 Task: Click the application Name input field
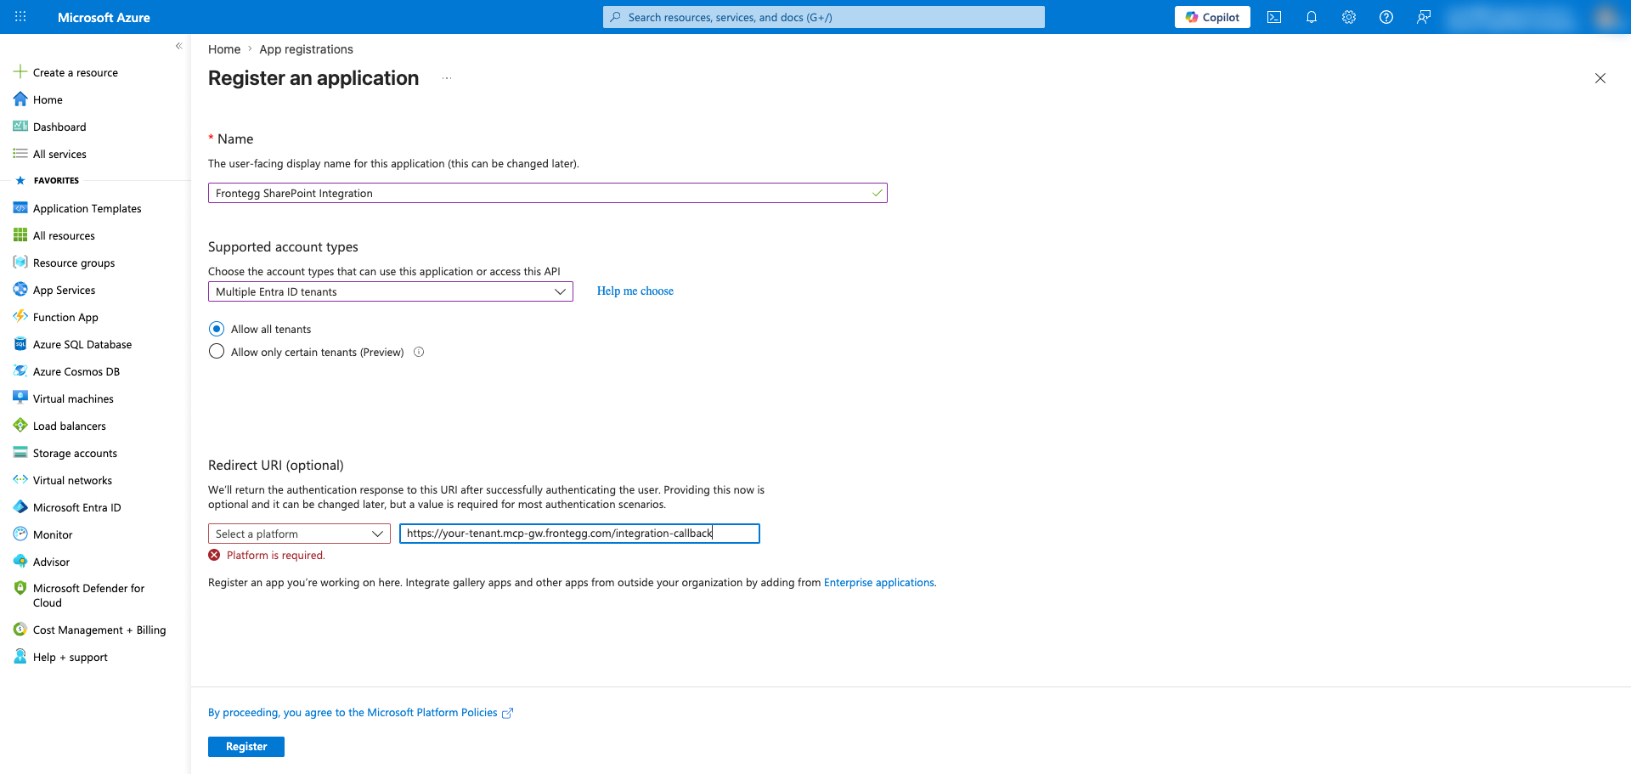point(548,193)
